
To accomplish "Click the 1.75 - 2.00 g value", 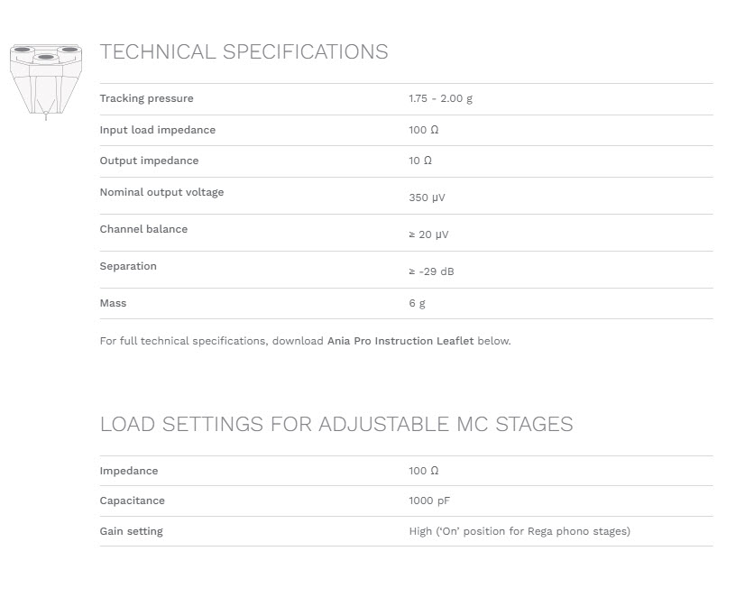I will click(x=441, y=98).
